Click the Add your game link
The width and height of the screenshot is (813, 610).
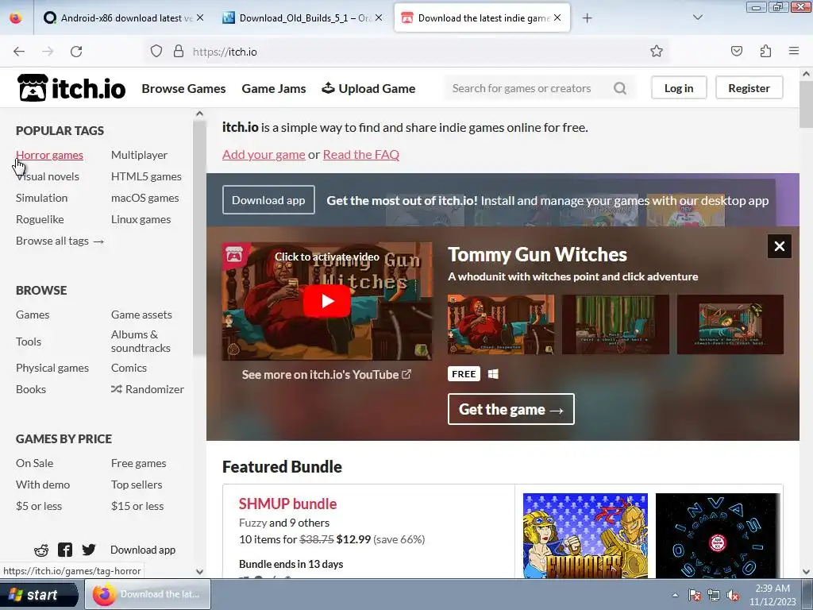[x=264, y=155]
